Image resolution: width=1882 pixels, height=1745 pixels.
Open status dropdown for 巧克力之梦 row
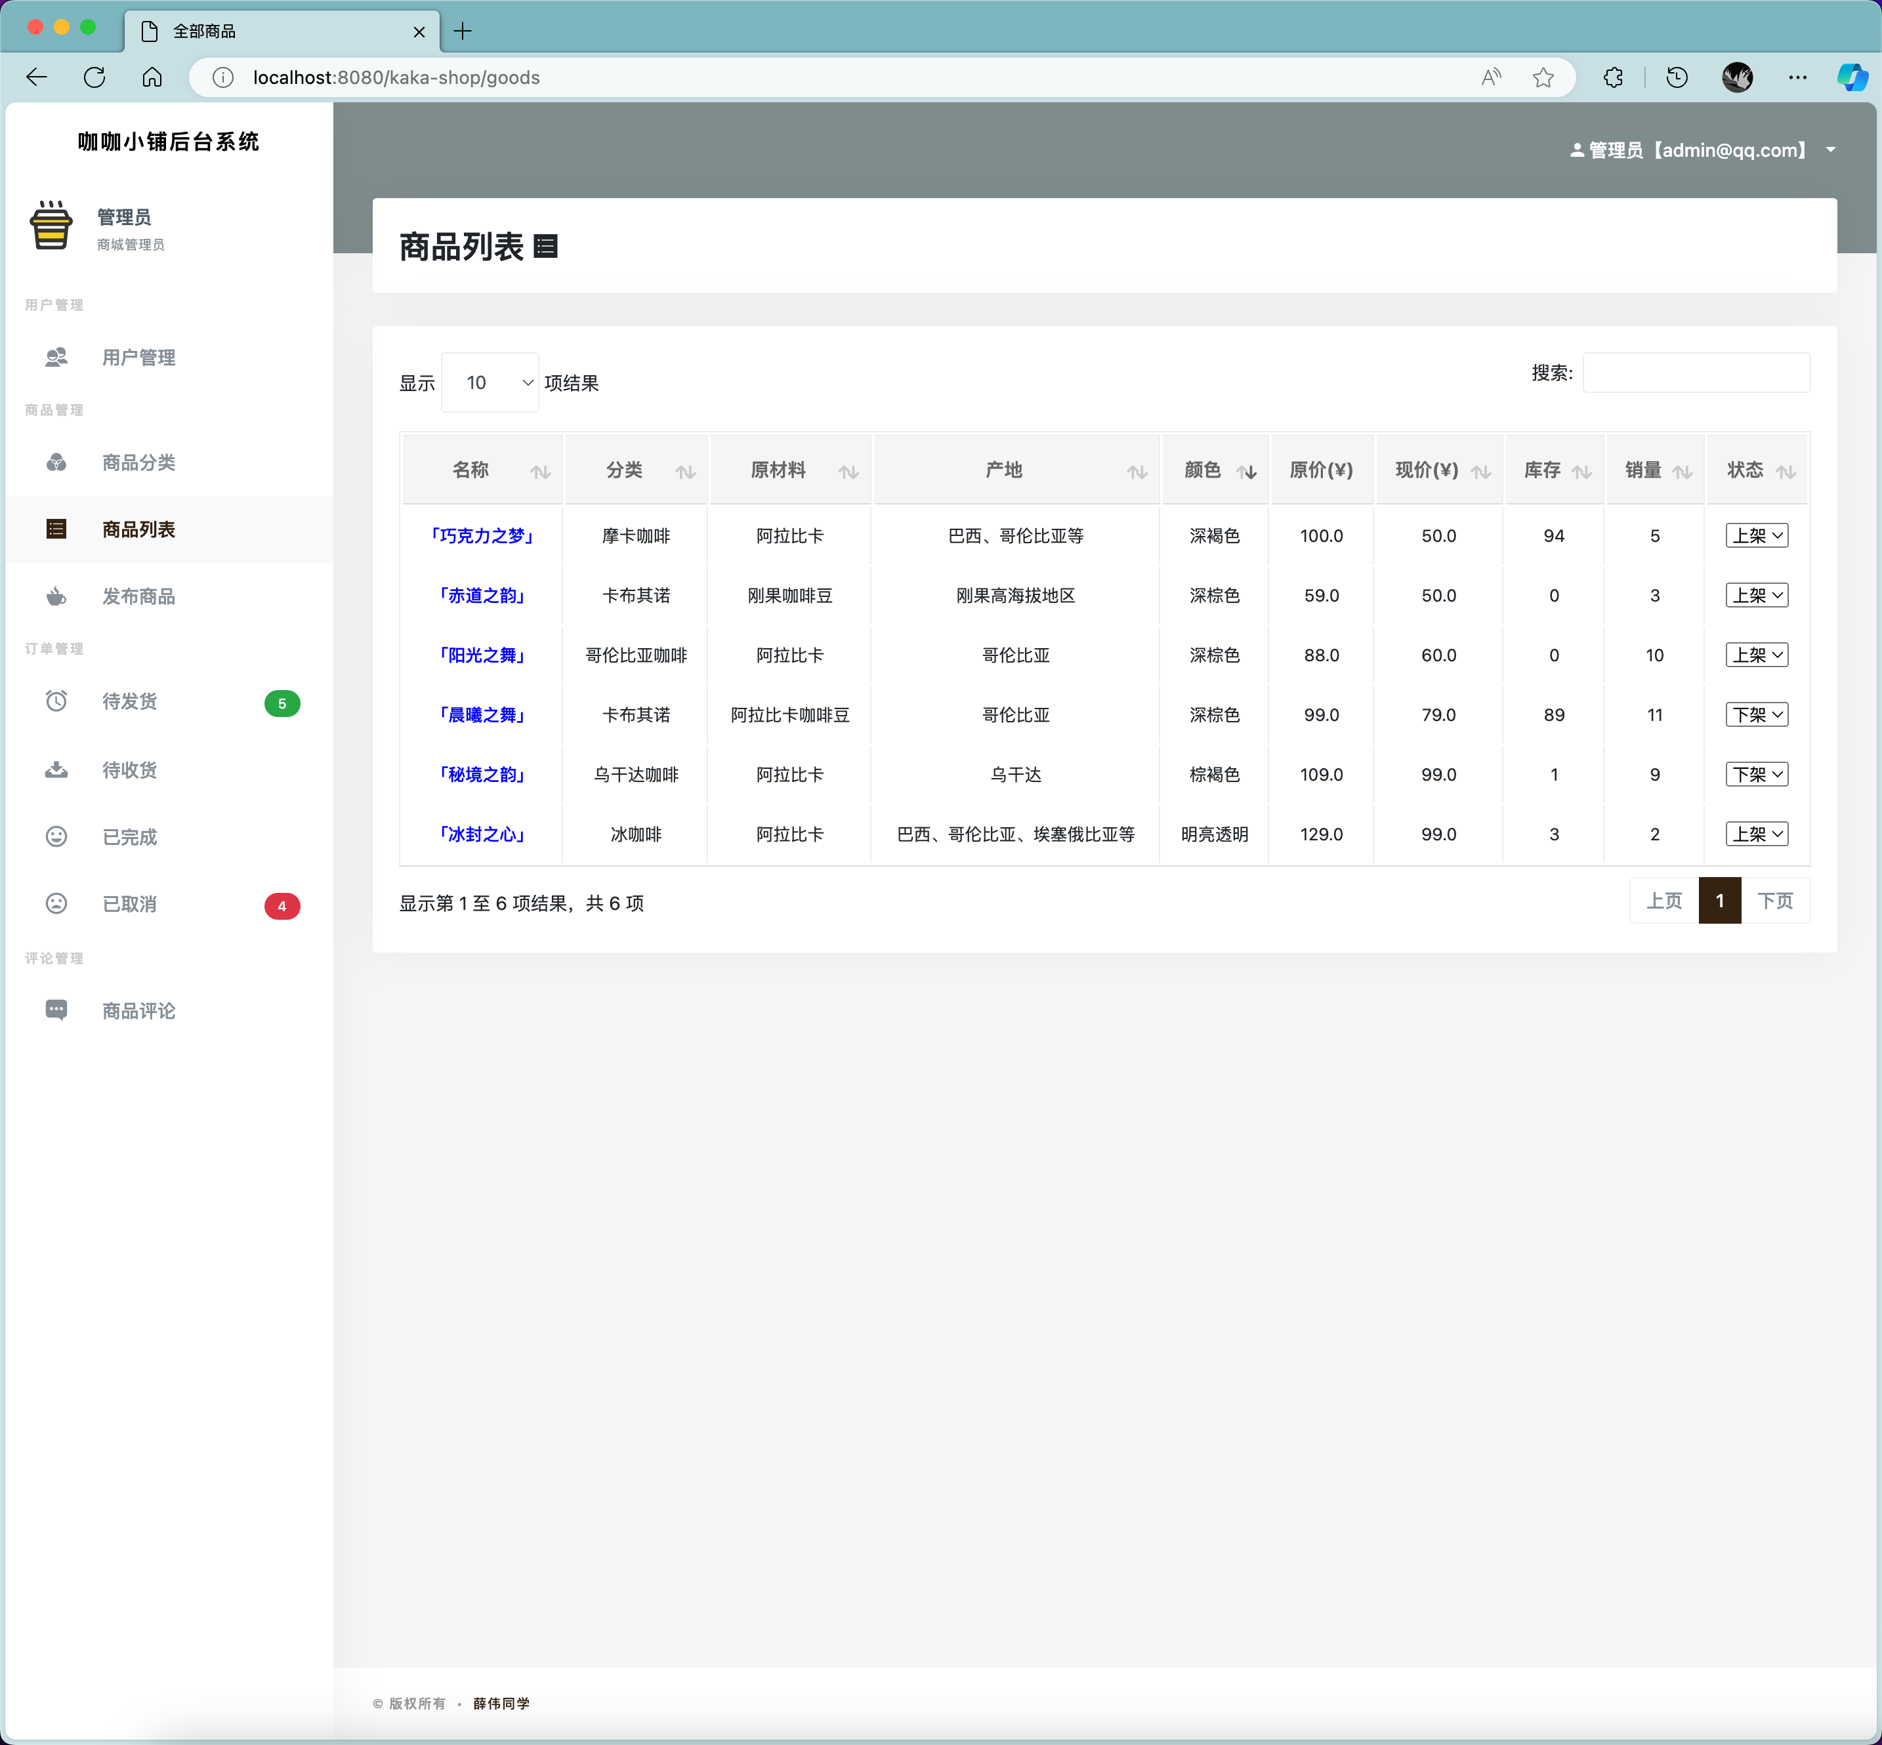[x=1757, y=535]
